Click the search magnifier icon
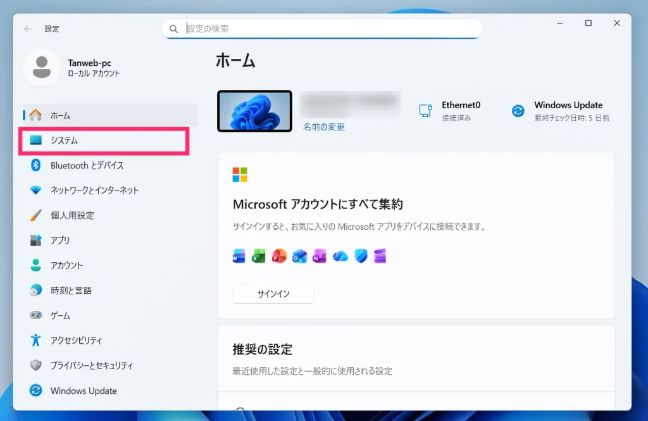Screen dimensions: 648x421 pos(173,29)
